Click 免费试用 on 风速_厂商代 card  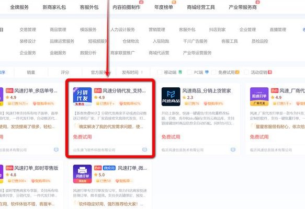[259, 137]
